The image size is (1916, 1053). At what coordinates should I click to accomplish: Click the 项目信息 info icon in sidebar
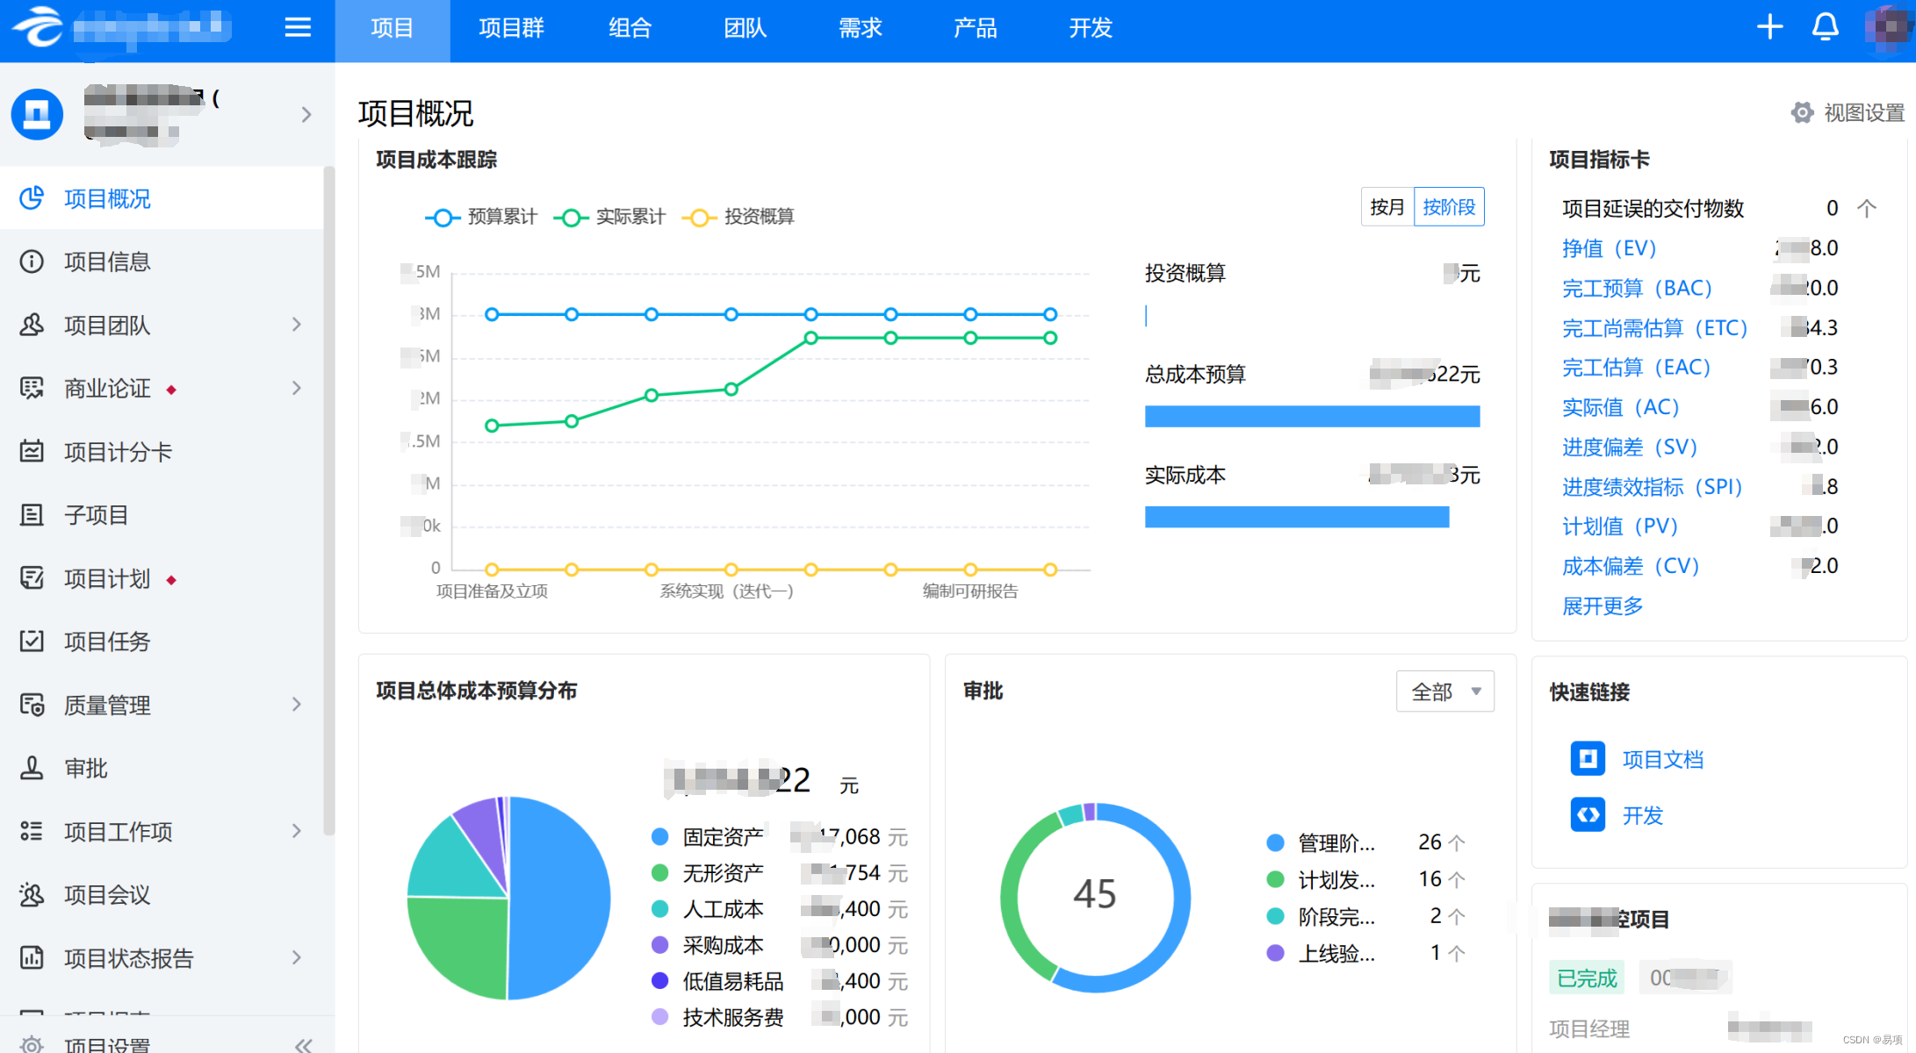pyautogui.click(x=32, y=261)
